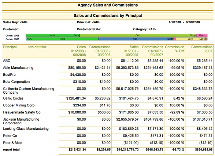Select the yellow Jack segment in Comm. 2007 bar
The image size is (215, 156).
[x=190, y=39]
